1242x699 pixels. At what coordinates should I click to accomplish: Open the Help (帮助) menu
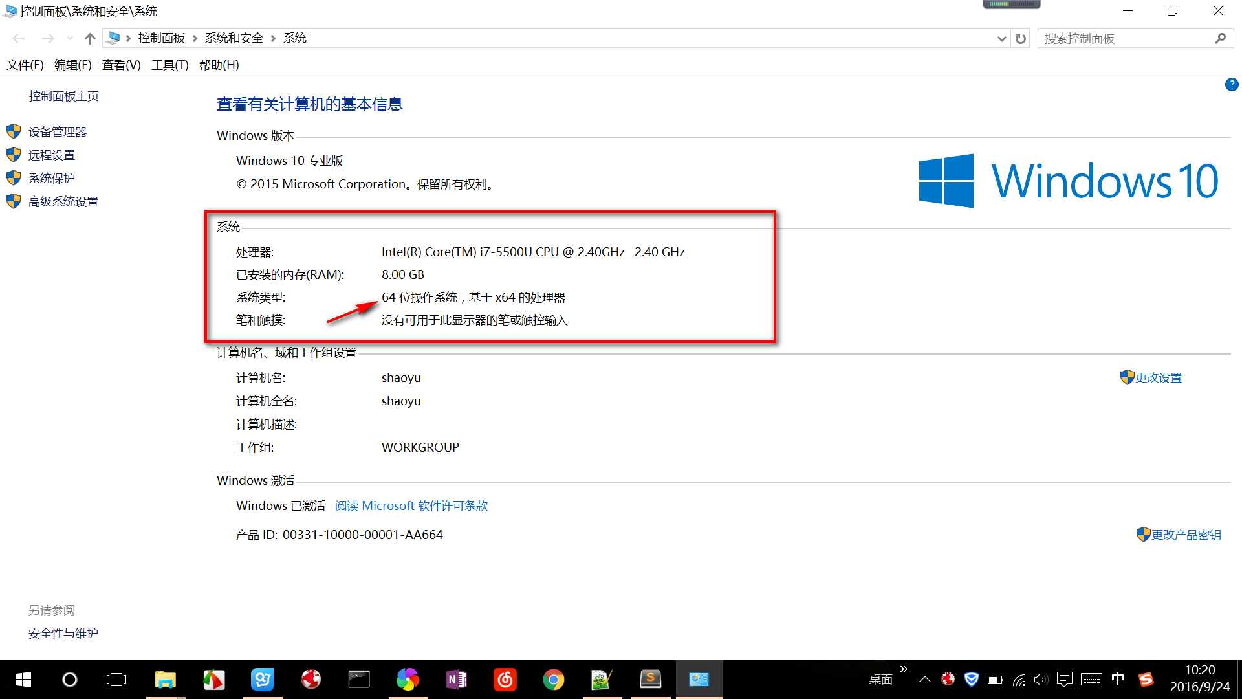[219, 65]
